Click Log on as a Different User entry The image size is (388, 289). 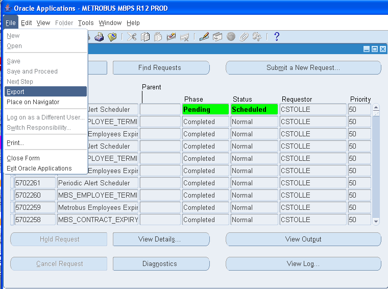point(45,117)
